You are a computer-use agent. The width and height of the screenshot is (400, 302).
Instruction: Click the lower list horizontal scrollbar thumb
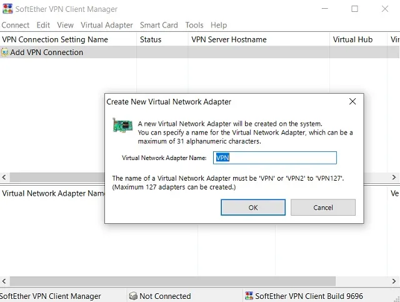[172, 281]
